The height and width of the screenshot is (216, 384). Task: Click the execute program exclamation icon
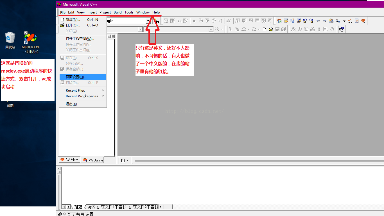click(x=319, y=29)
